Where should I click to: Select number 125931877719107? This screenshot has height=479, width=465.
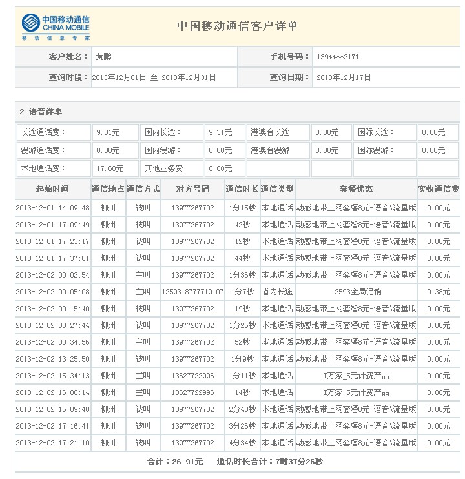click(x=193, y=292)
